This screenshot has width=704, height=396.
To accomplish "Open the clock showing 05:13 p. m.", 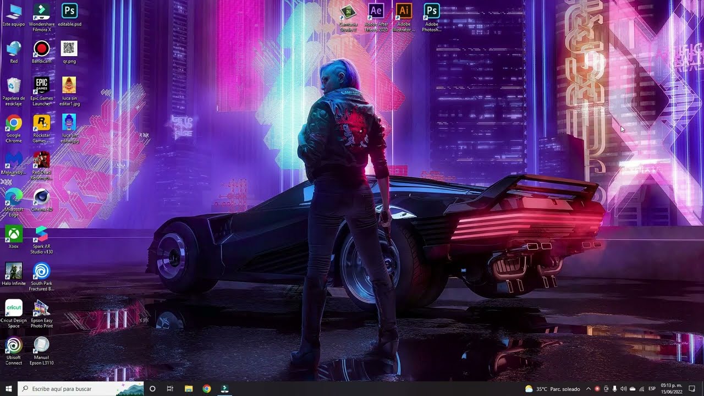I will tap(671, 389).
